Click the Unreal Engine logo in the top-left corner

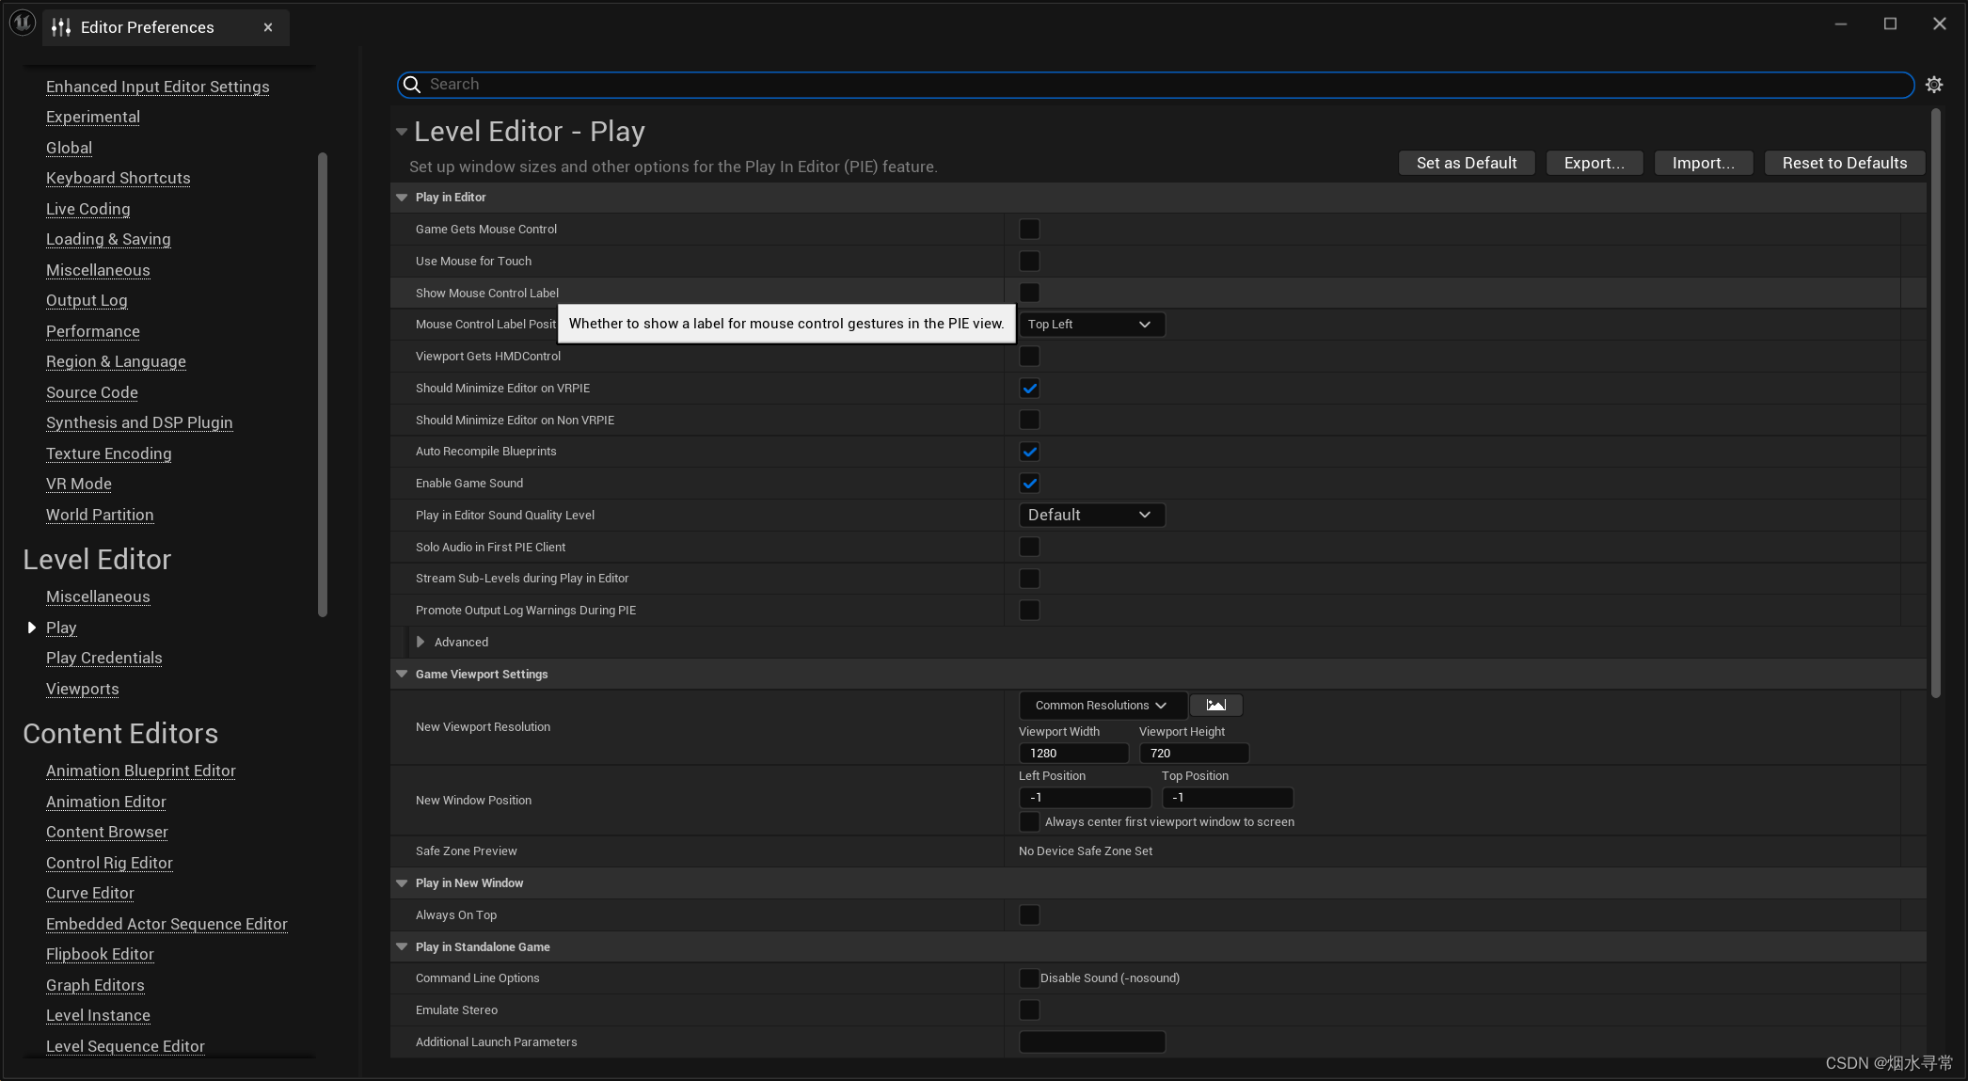[x=21, y=23]
